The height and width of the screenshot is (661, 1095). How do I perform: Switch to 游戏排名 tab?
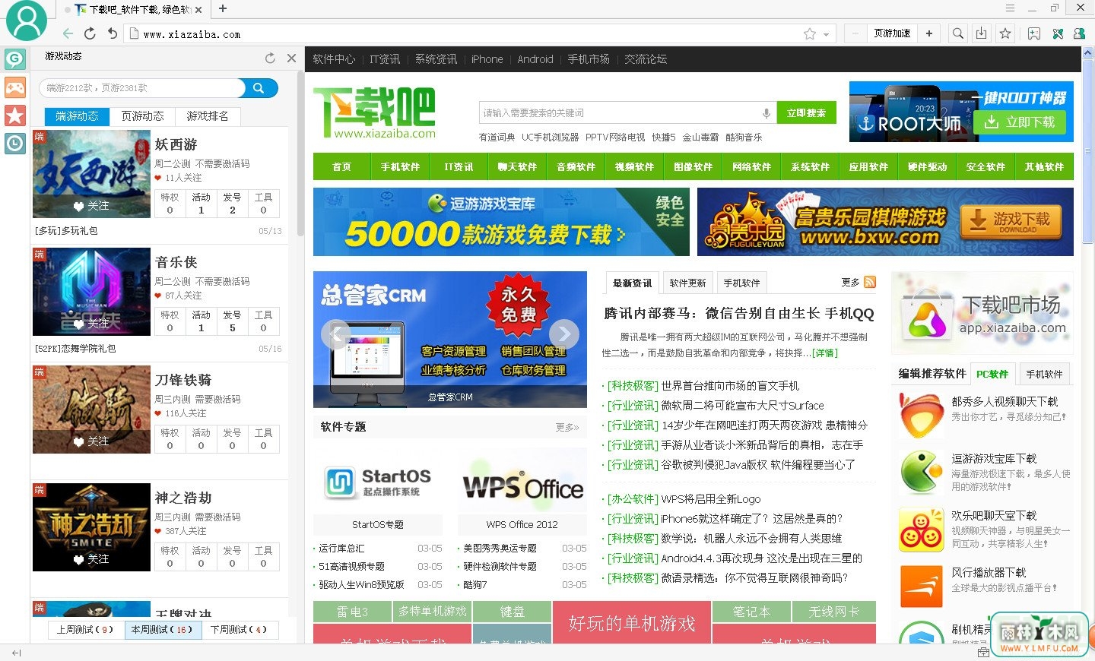[208, 116]
